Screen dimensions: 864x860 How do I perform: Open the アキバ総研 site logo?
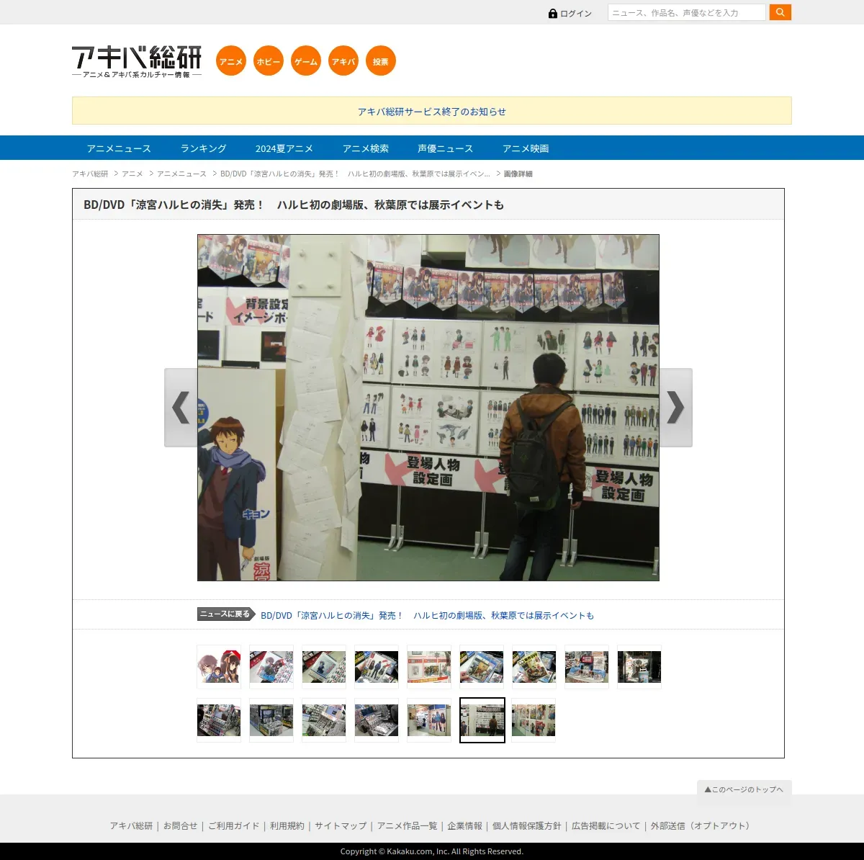coord(137,62)
